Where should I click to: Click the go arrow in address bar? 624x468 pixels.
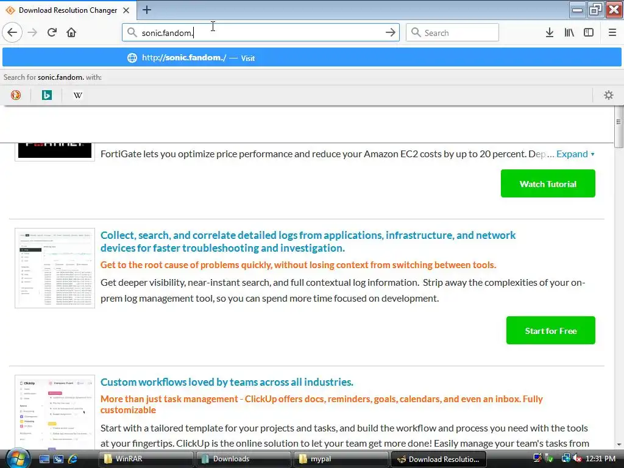tap(391, 32)
